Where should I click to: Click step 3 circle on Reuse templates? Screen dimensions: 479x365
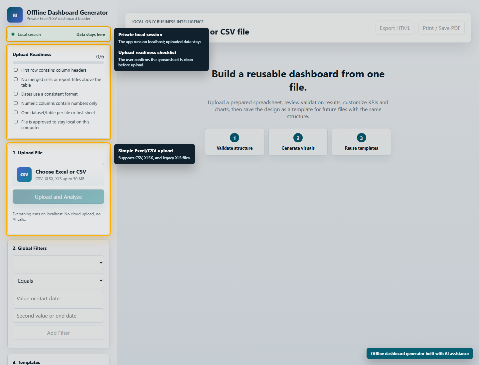tap(362, 138)
